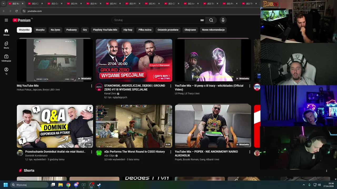Image resolution: width=337 pixels, height=189 pixels.
Task: Open the YouTube hamburger guide menu
Action: 6,20
